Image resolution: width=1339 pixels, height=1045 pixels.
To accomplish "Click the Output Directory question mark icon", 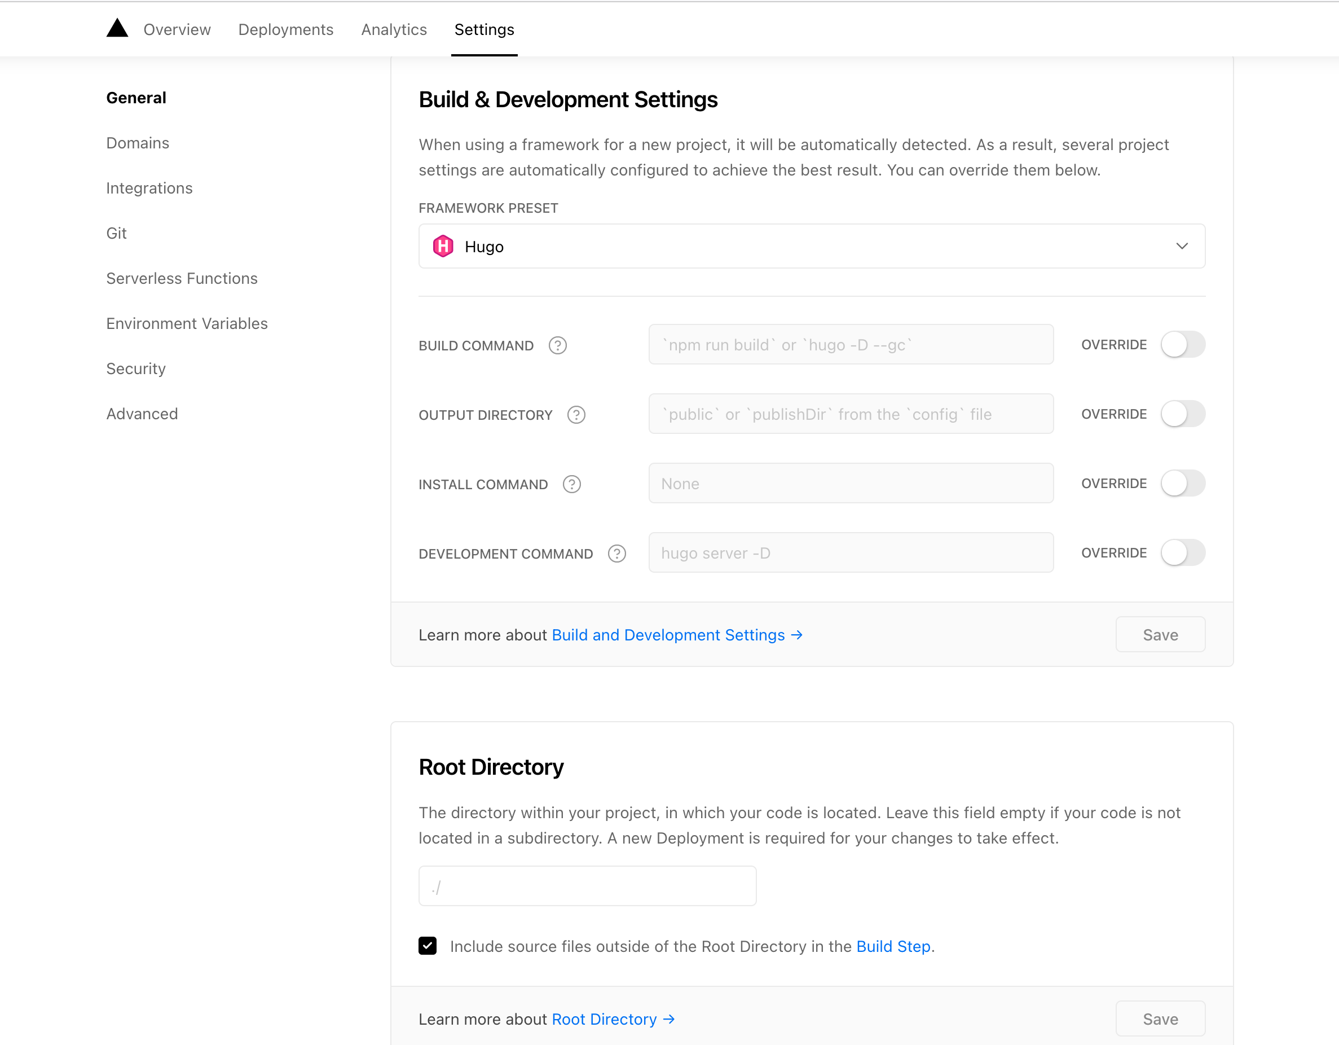I will click(x=576, y=415).
